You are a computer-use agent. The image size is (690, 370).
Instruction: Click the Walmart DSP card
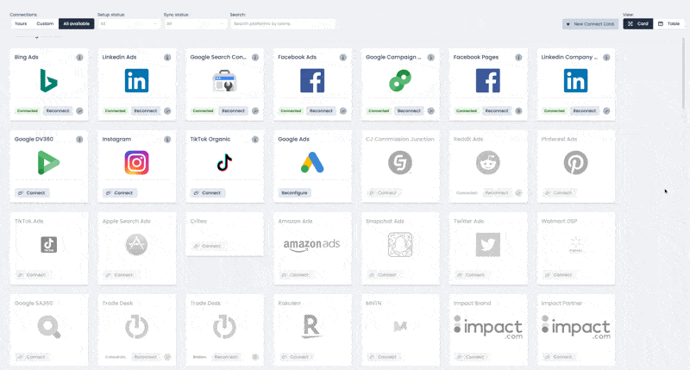pos(575,248)
